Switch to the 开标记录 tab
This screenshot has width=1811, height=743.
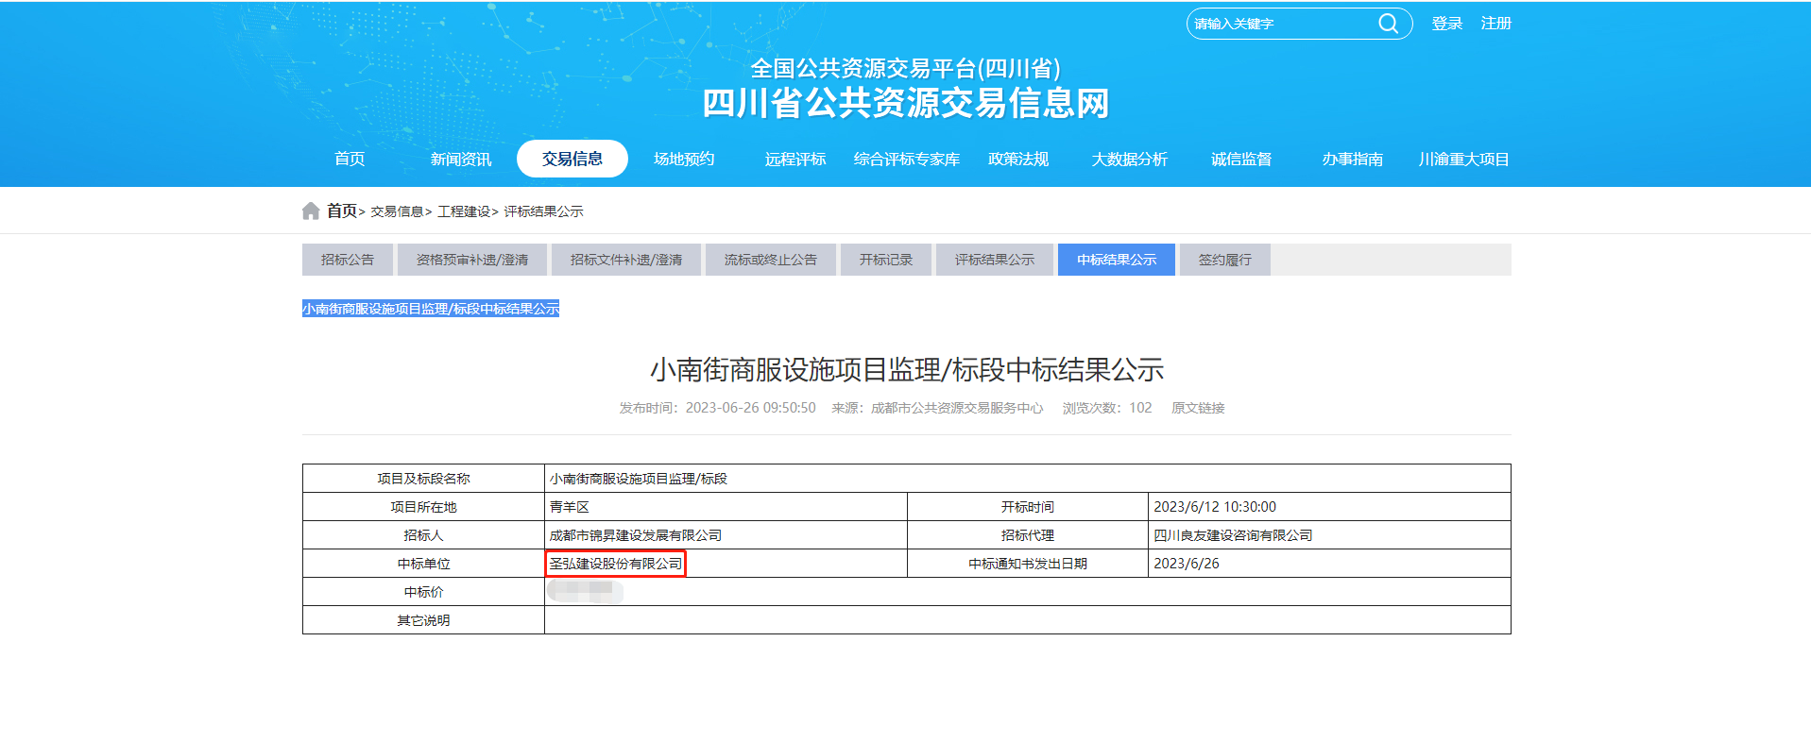886,260
